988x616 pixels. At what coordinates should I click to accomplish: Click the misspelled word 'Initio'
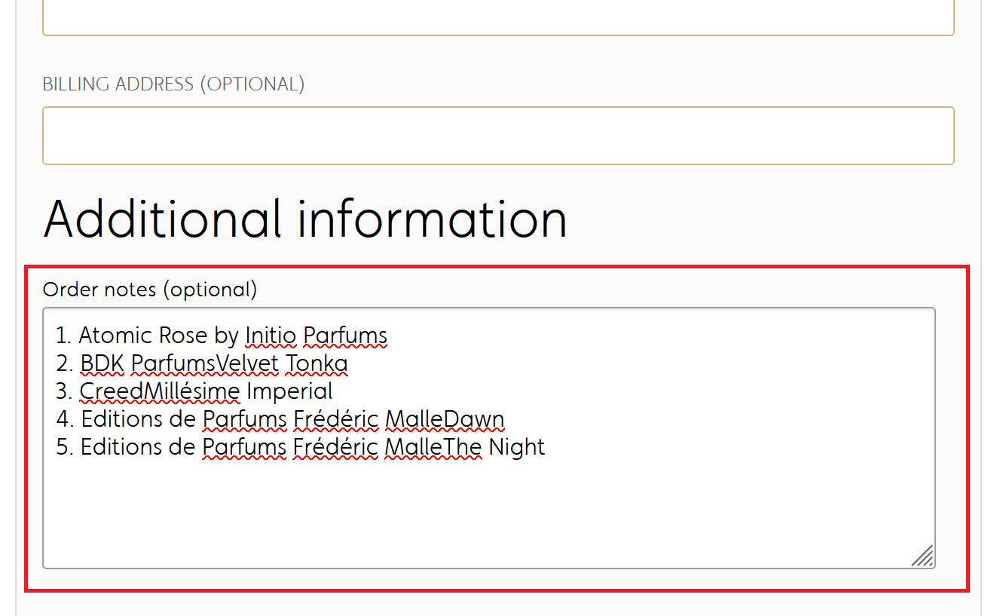[271, 335]
